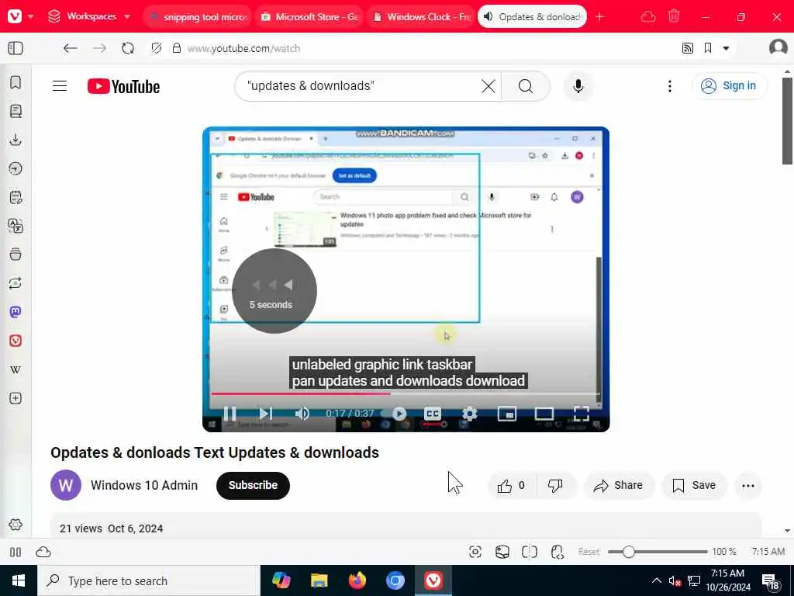
Task: Toggle the side panel visibility
Action: click(x=16, y=48)
